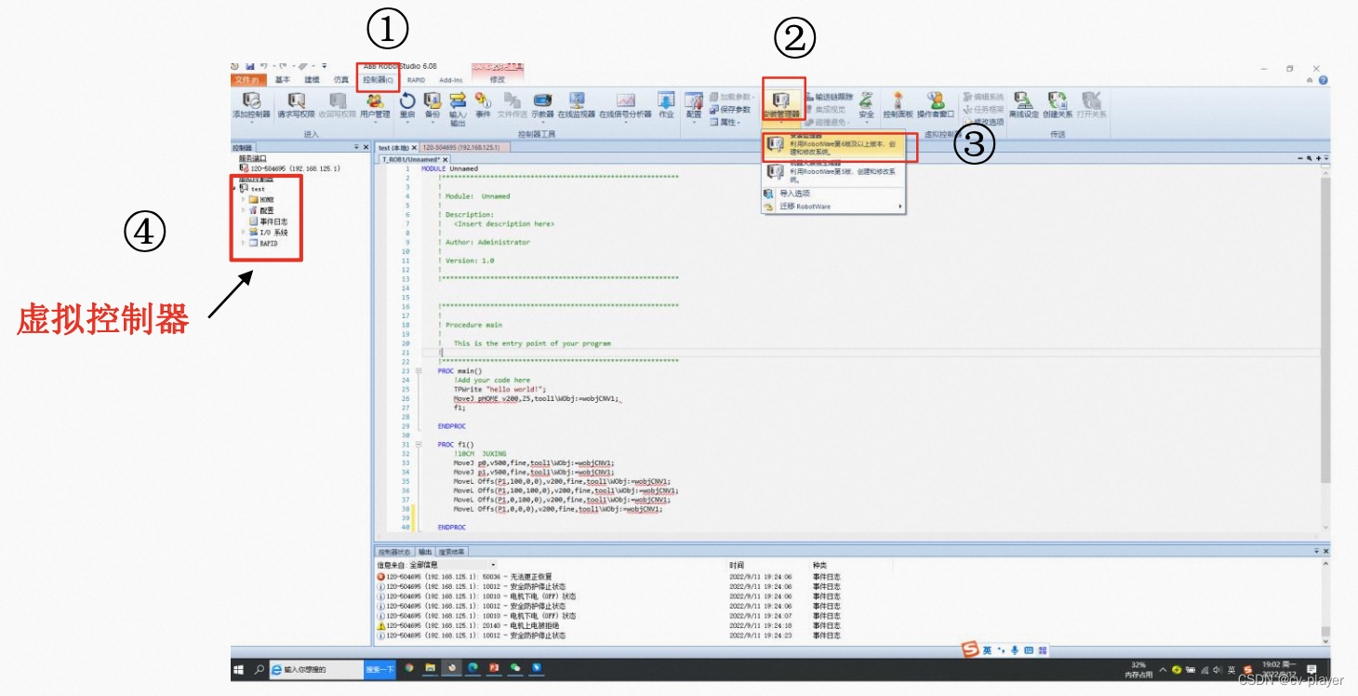
Task: Open the 事件 (Events) tool
Action: pyautogui.click(x=483, y=105)
